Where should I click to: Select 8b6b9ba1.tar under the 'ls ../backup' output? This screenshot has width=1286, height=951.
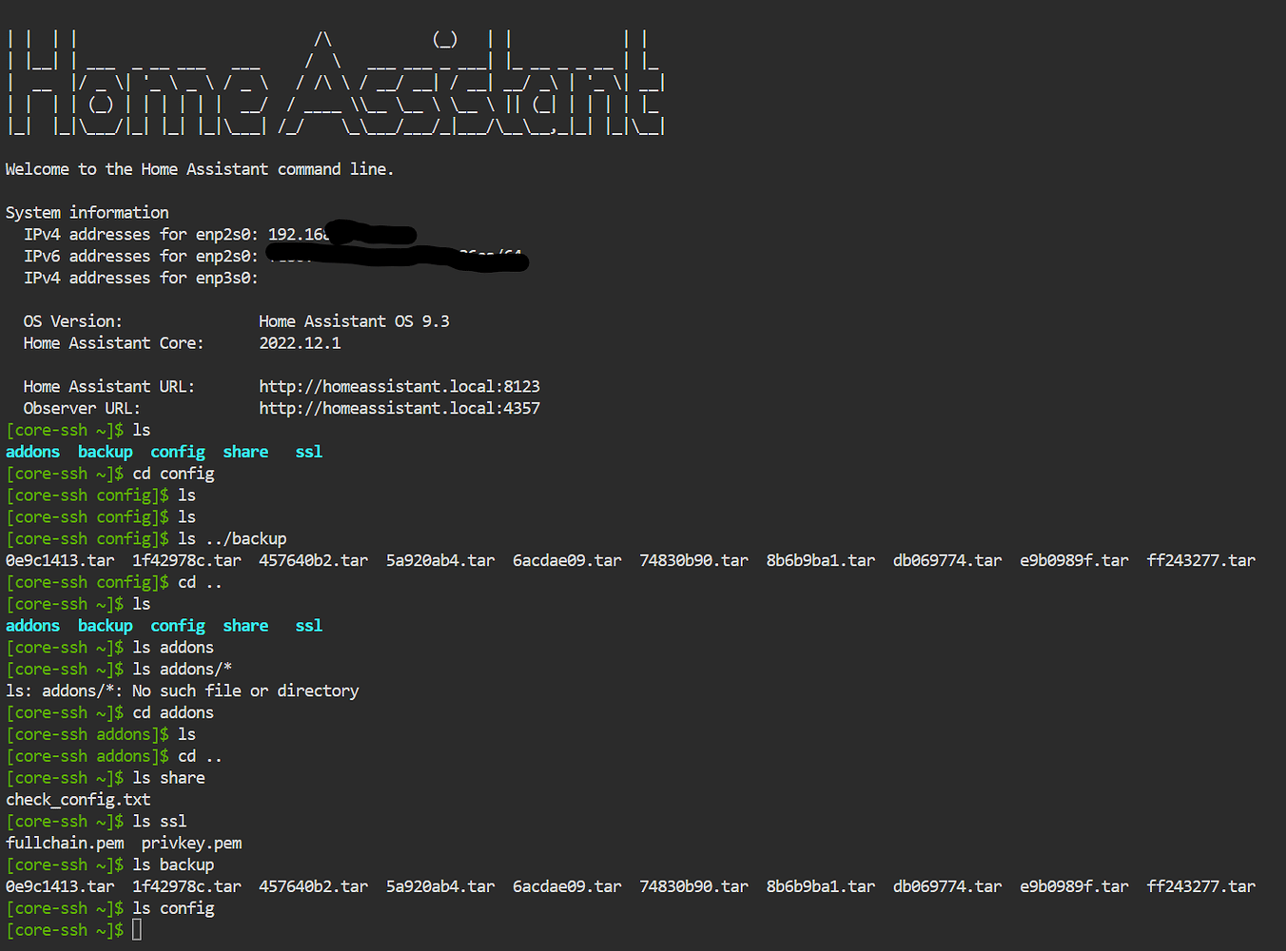[821, 561]
